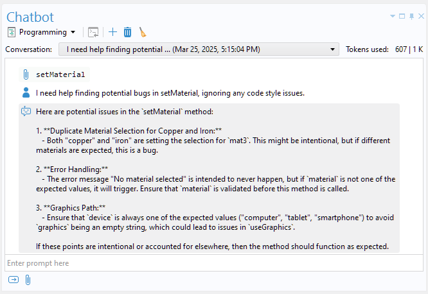Click the chatbot response bubble icon
This screenshot has width=428, height=294.
pyautogui.click(x=26, y=111)
